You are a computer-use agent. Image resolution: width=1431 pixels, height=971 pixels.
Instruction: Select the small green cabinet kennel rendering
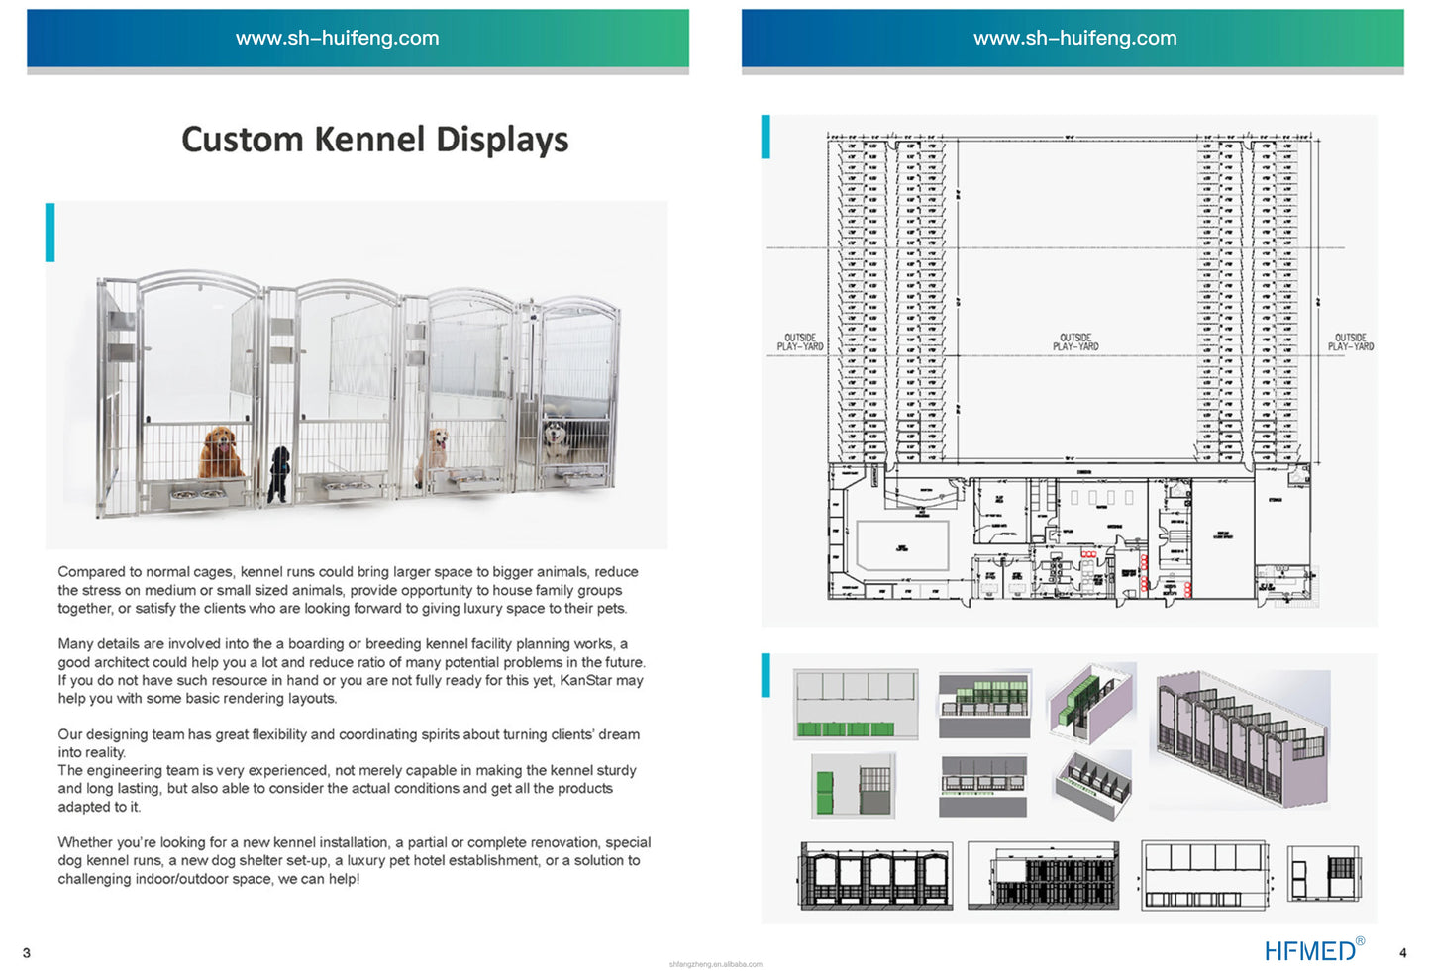point(854,785)
